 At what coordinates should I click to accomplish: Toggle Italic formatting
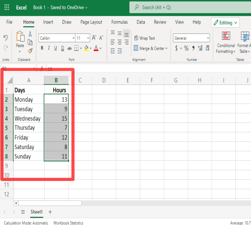[x=49, y=48]
